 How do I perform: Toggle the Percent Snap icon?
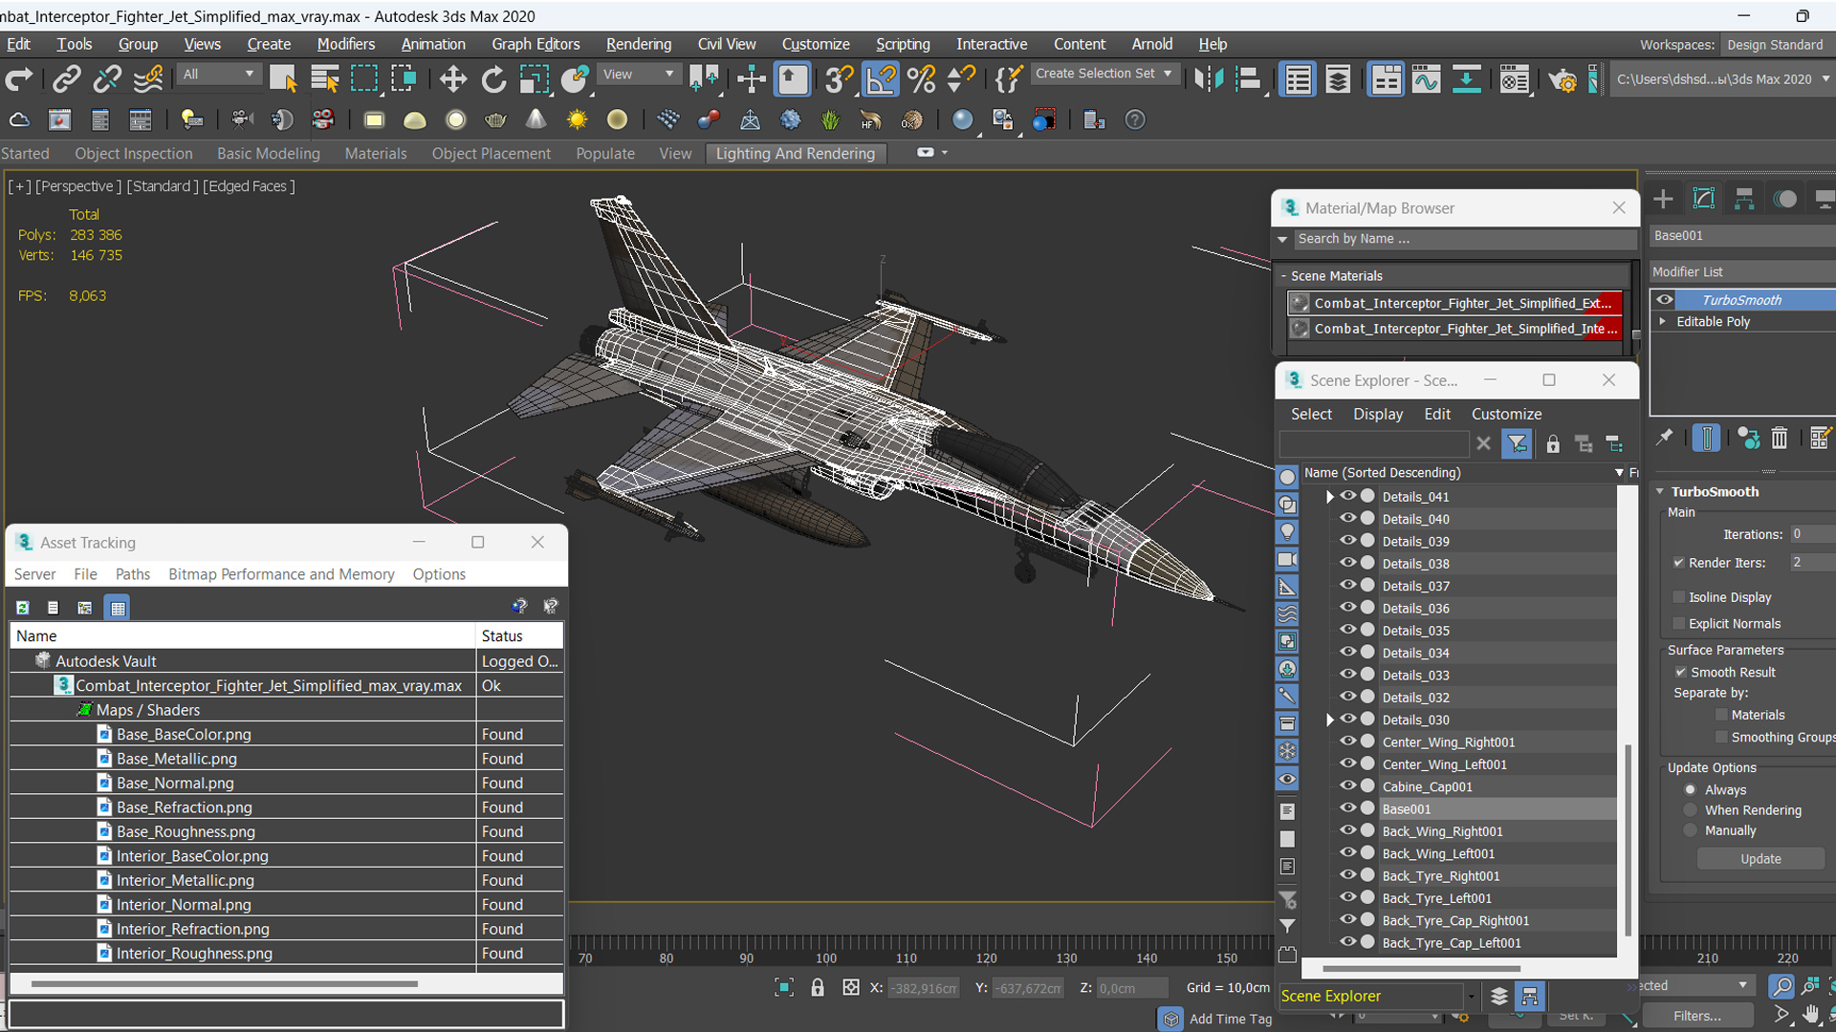(x=921, y=79)
